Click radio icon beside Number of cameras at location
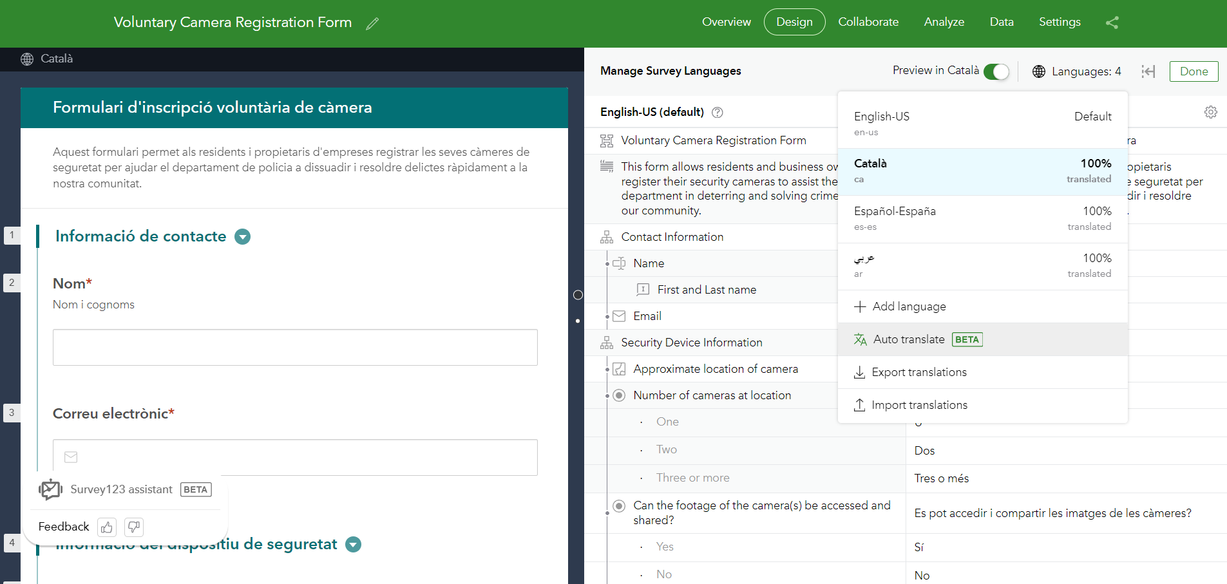The image size is (1227, 584). pos(619,395)
